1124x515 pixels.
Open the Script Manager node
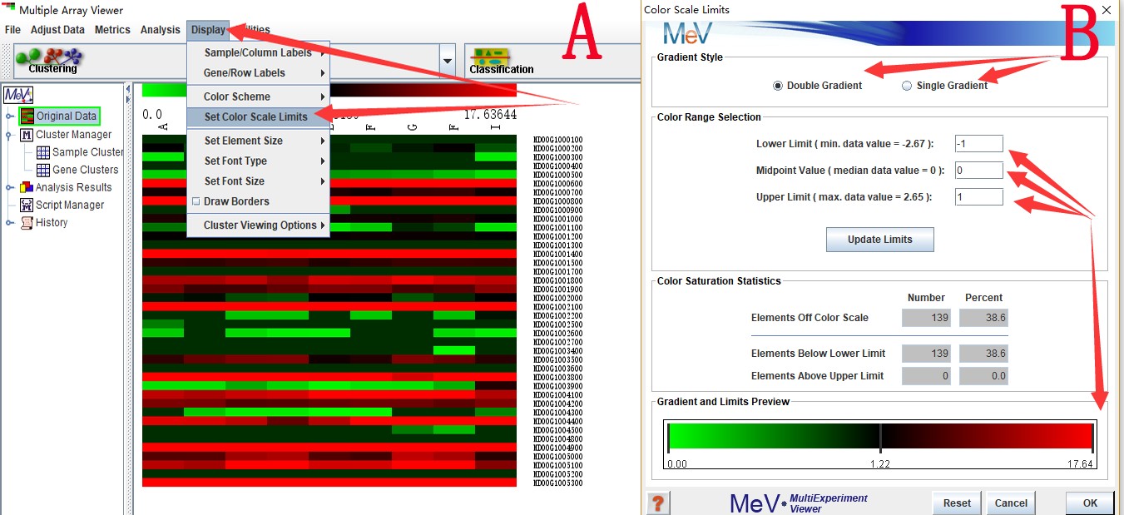70,205
